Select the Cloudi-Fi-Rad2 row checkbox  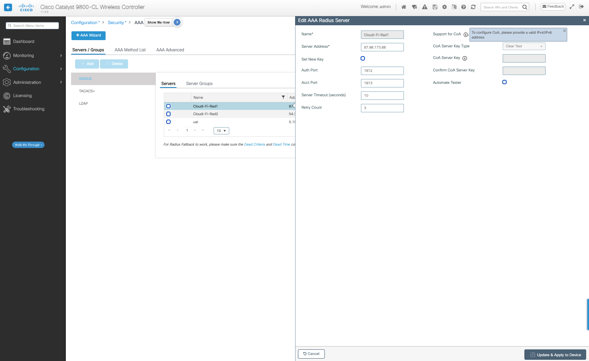[x=168, y=114]
